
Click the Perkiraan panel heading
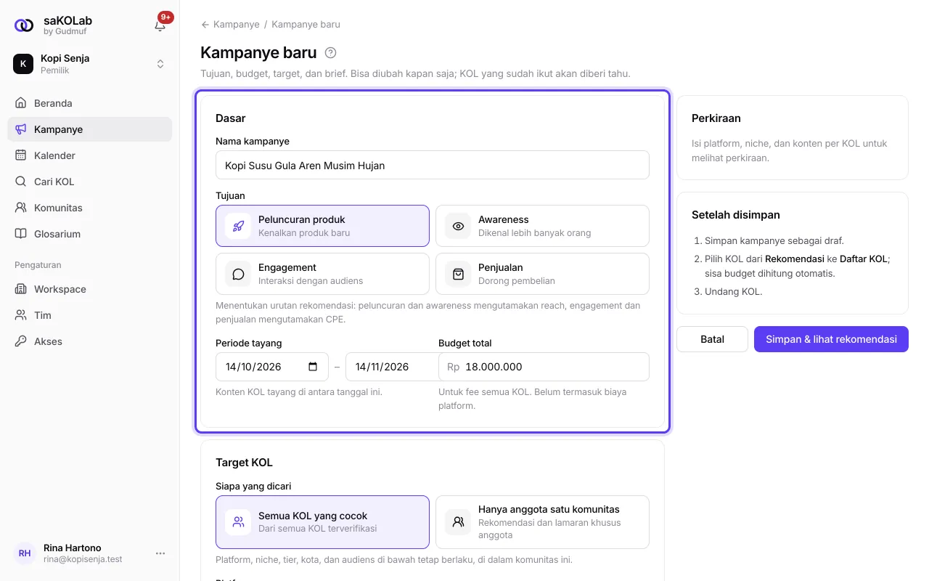(716, 118)
